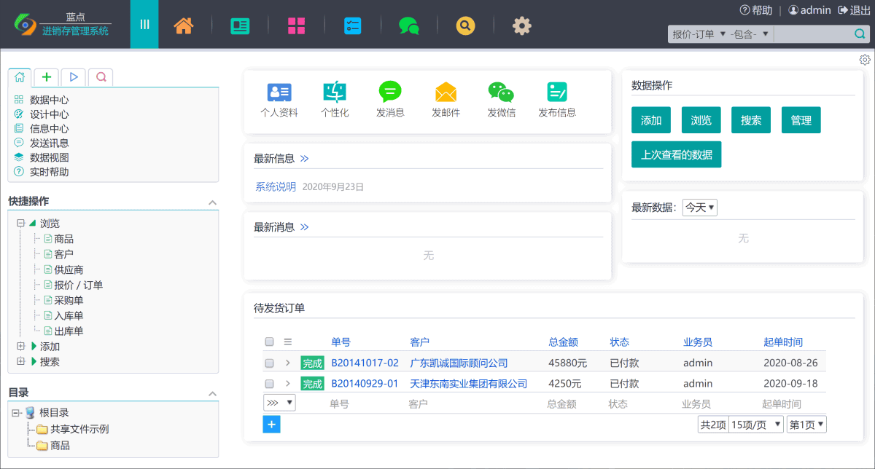This screenshot has height=469, width=875.
Task: Tick the select-all checkbox in order header
Action: coord(269,342)
